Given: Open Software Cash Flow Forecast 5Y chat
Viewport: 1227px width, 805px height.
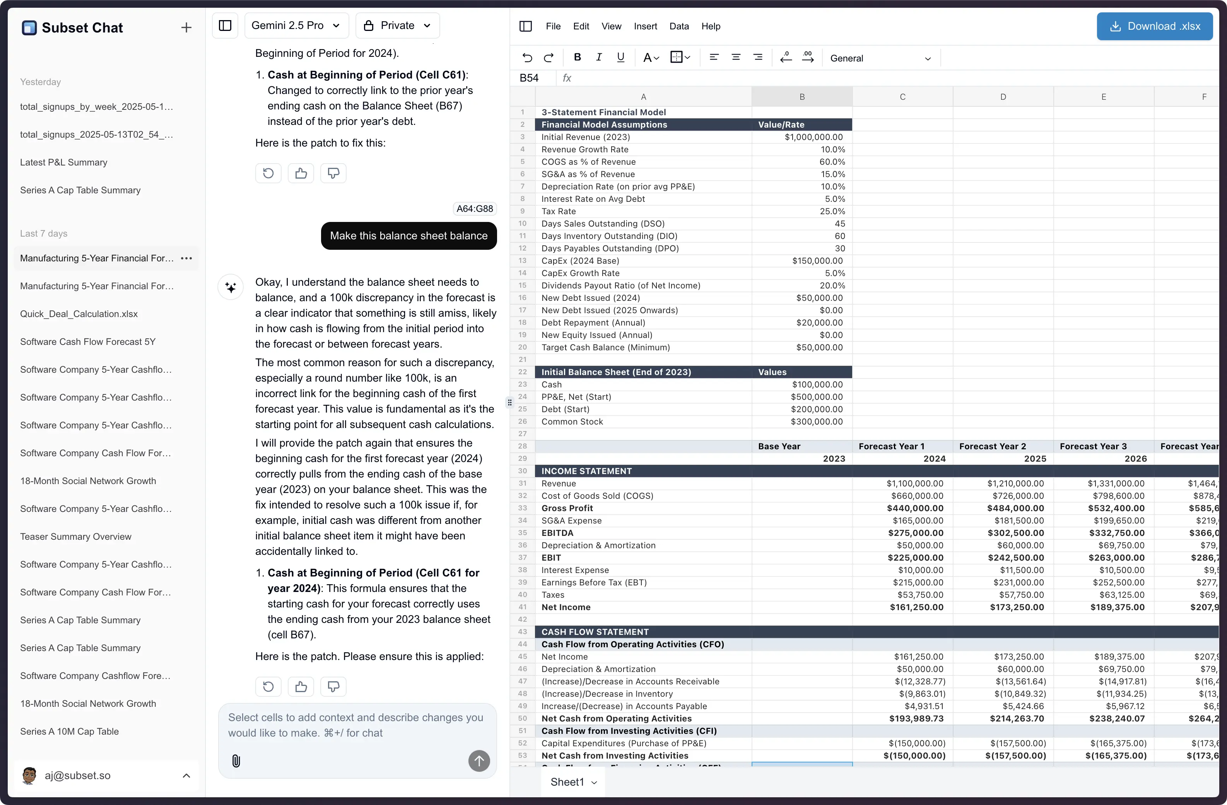Looking at the screenshot, I should point(88,342).
